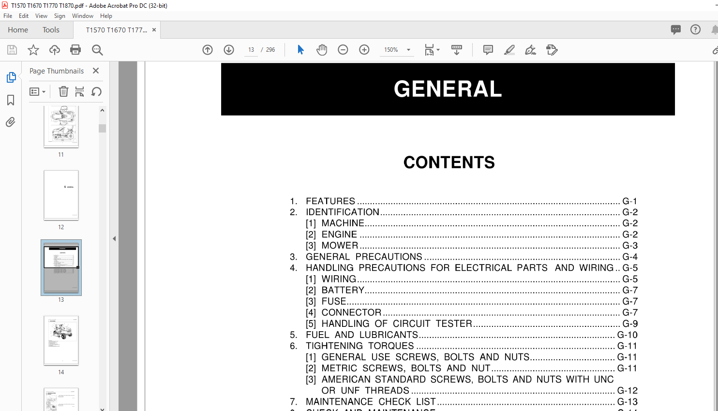The height and width of the screenshot is (411, 718).
Task: Upload file to cloud icon
Action: pos(55,50)
